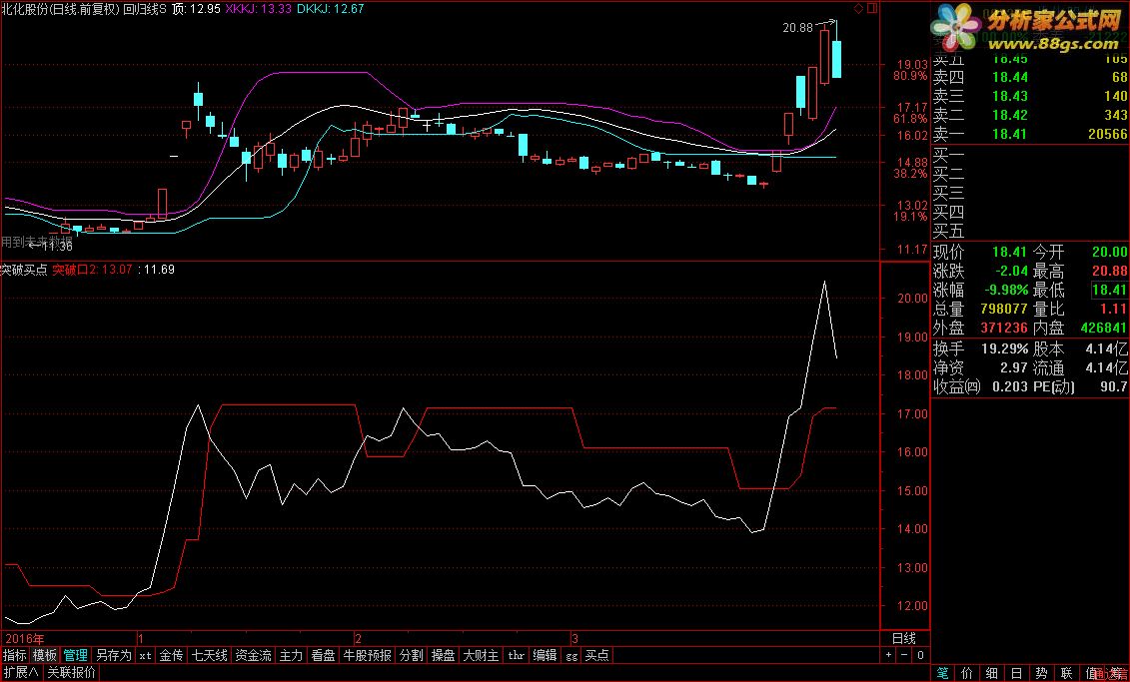Open the 关联报价 tab
The height and width of the screenshot is (682, 1130).
(x=71, y=673)
